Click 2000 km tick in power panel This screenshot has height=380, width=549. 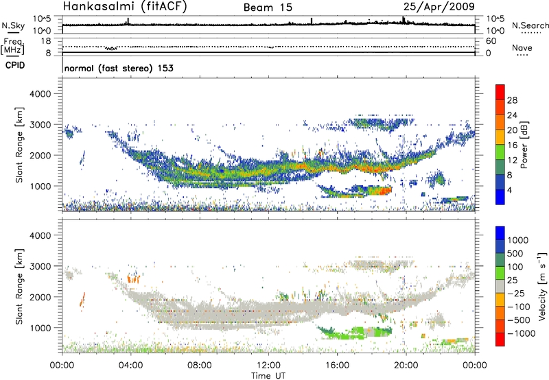pyautogui.click(x=40, y=155)
